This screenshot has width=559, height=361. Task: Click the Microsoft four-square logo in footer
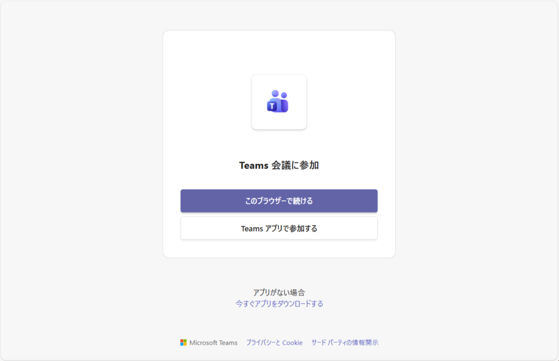click(183, 342)
